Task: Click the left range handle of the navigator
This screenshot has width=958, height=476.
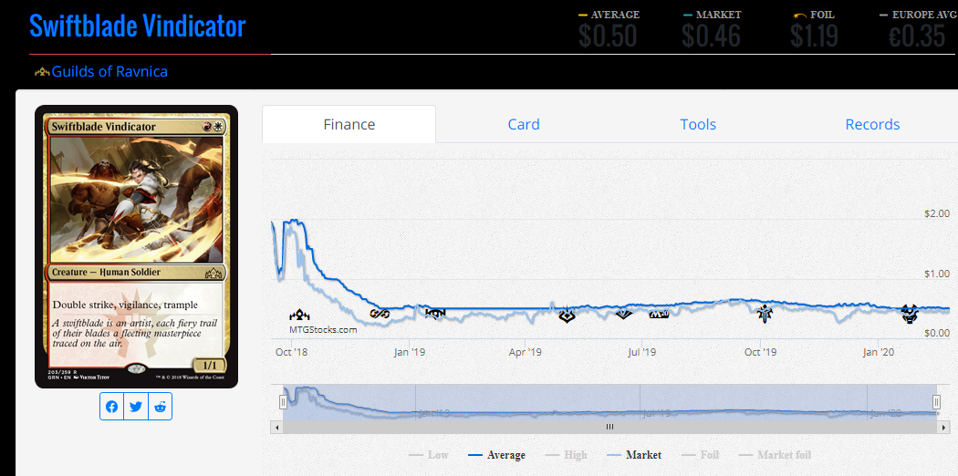Action: pos(283,401)
